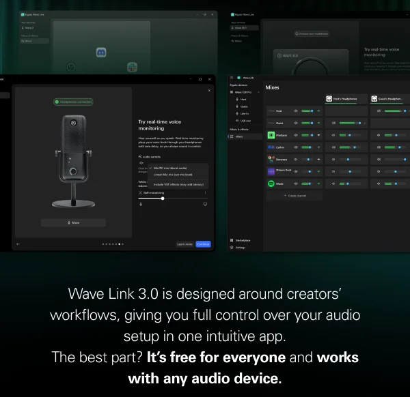Screen dimensions: 410x397
Task: Click the Slack app icon in the top-left window
Action: pyautogui.click(x=132, y=67)
